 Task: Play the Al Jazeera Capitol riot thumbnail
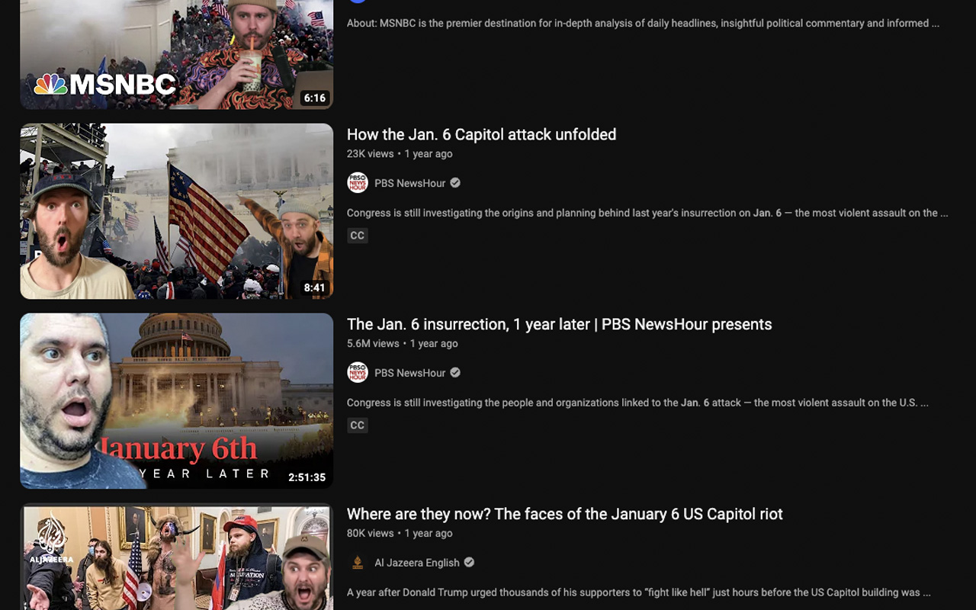[x=177, y=557]
